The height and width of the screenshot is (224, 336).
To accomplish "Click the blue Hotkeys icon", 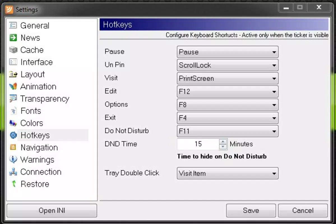I will [13, 135].
